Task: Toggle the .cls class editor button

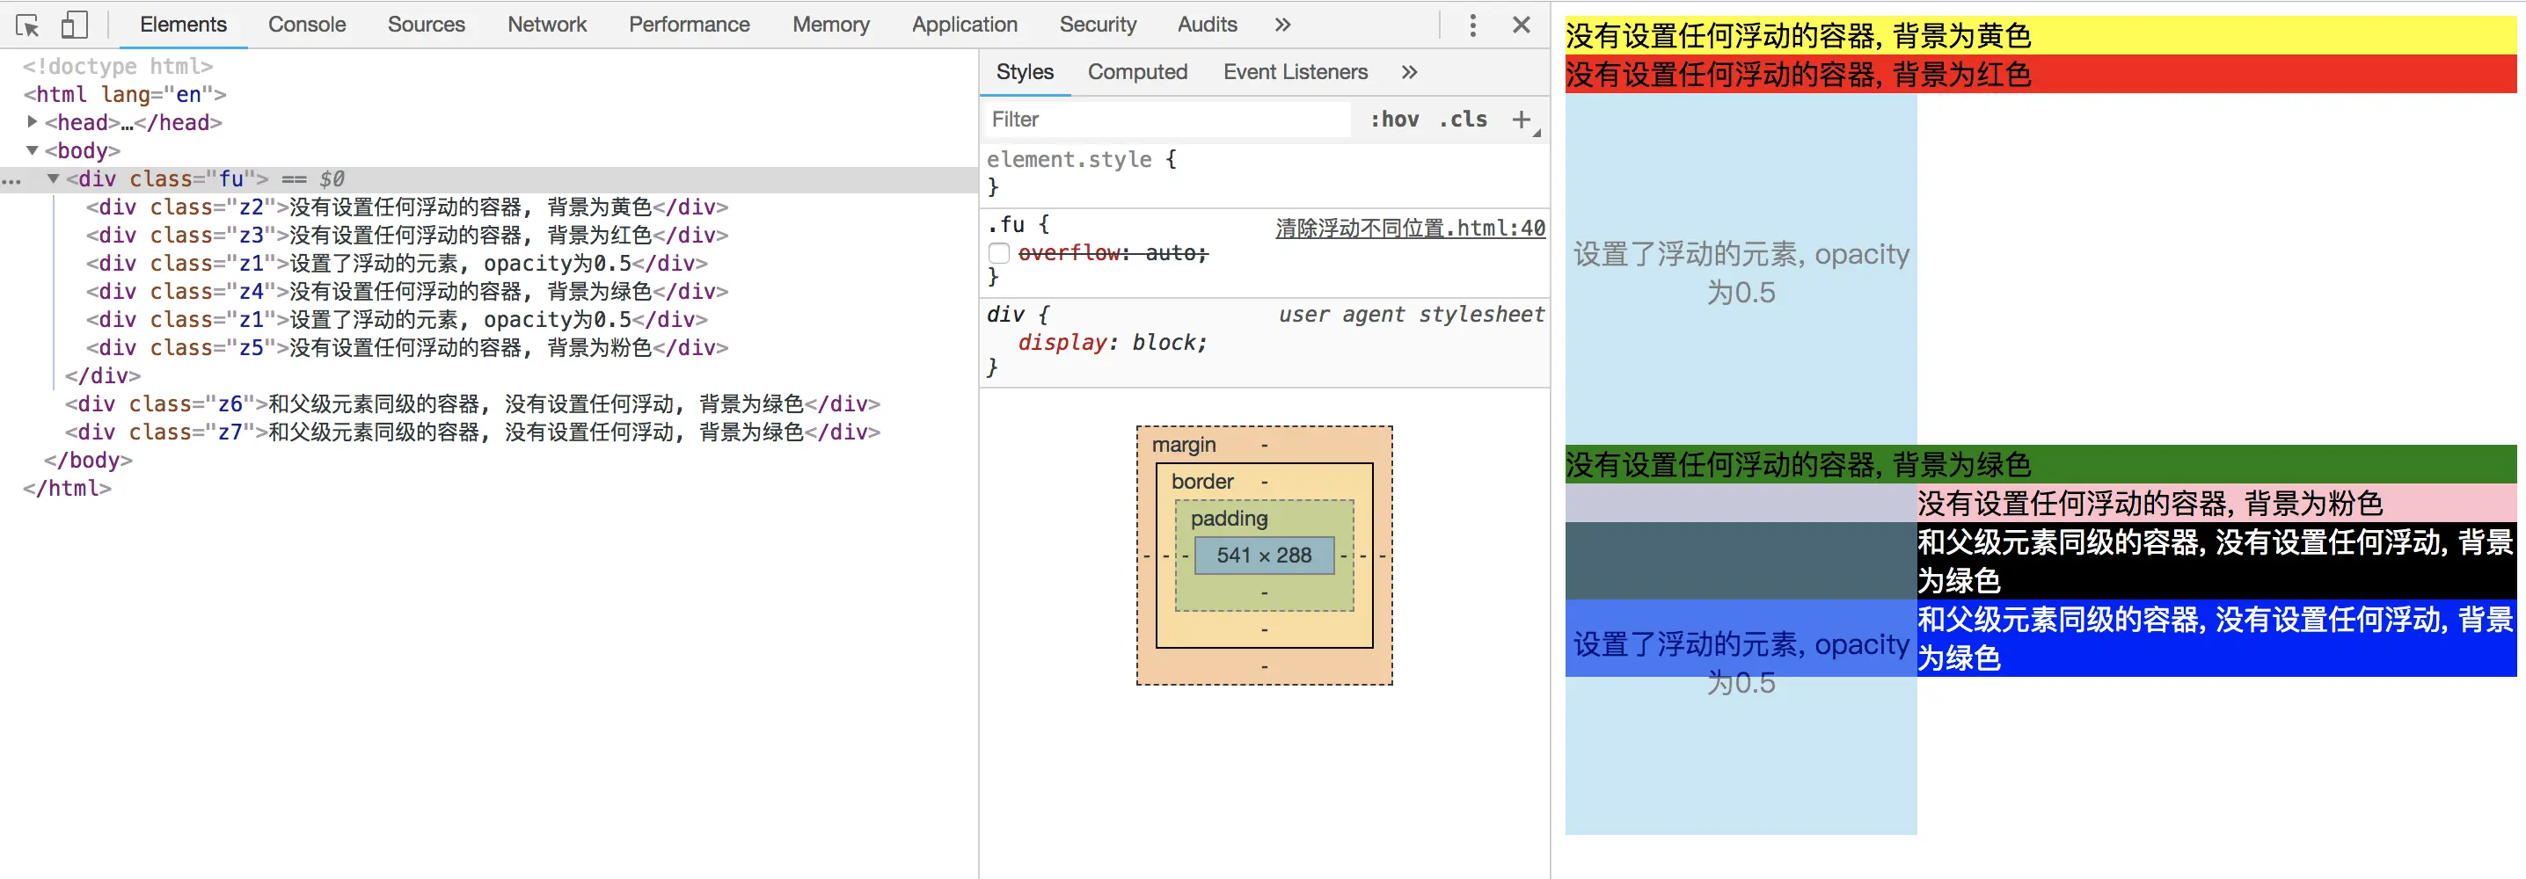Action: [1462, 120]
